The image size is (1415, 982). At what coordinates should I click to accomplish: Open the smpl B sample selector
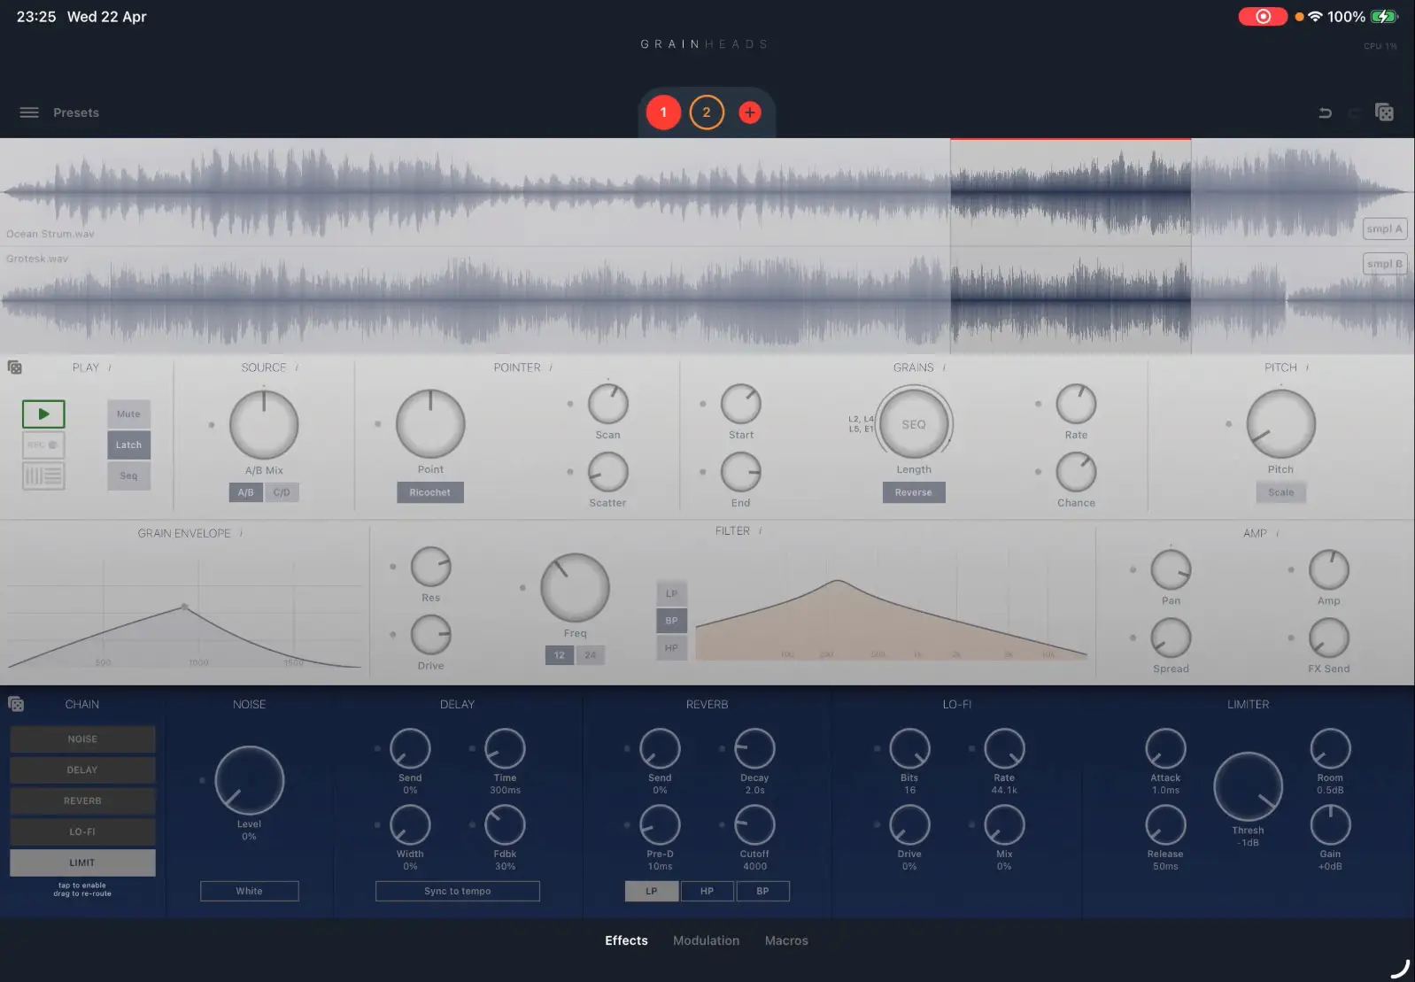1385,264
